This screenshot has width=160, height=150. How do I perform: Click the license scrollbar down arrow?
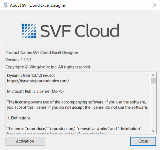pos(153,131)
